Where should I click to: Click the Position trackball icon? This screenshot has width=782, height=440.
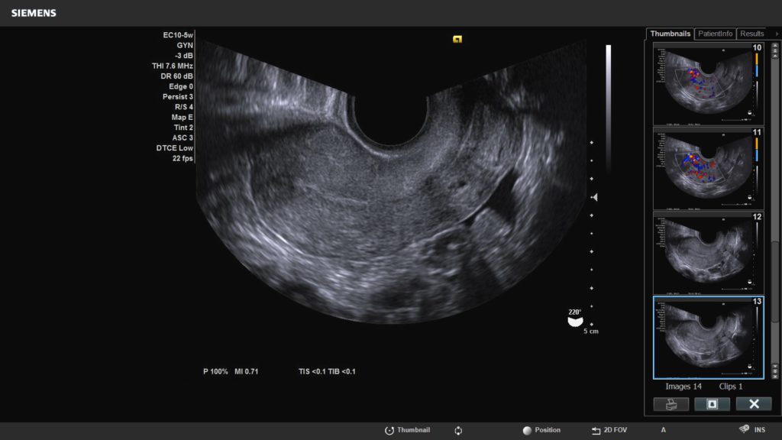click(x=526, y=430)
